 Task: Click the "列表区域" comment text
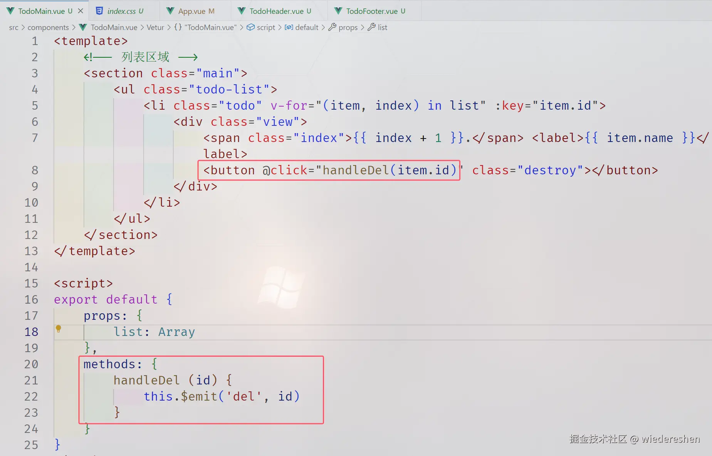pyautogui.click(x=145, y=57)
